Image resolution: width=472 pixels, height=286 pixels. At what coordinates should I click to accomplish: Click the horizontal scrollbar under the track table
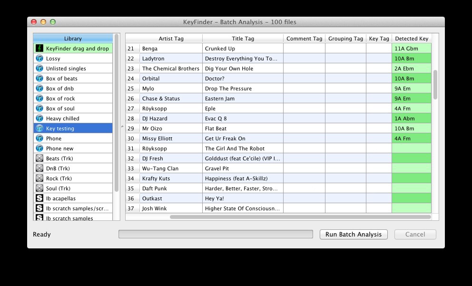[x=300, y=217]
